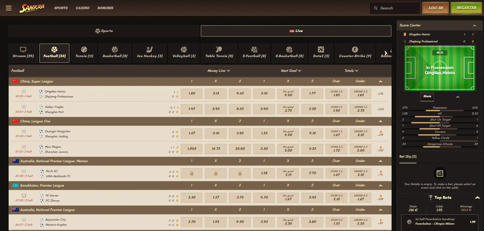Click the search magnifier icon

376,8
